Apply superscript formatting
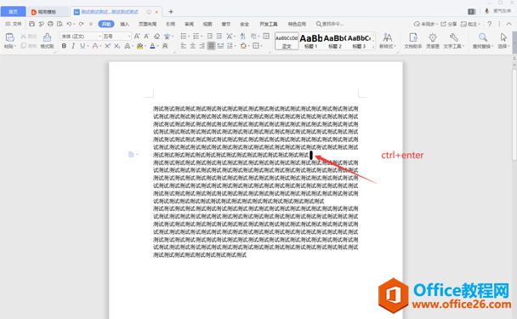Screen dimensions: 517x319 pos(107,46)
